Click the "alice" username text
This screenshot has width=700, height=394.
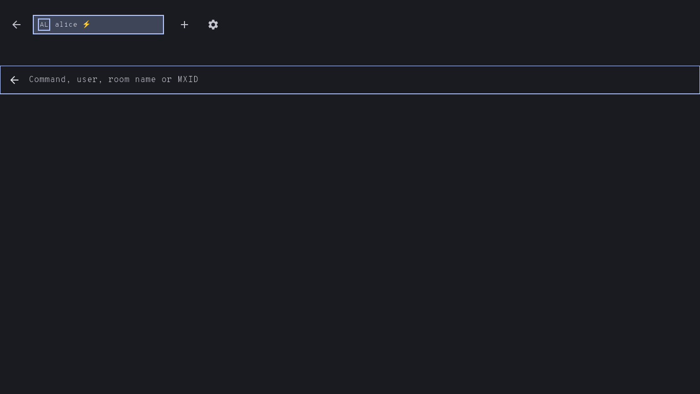click(66, 25)
